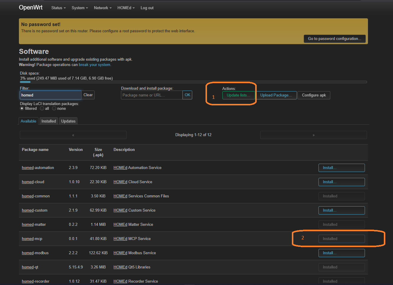This screenshot has width=393, height=285.
Task: Install the homed-cloud package
Action: pyautogui.click(x=342, y=182)
